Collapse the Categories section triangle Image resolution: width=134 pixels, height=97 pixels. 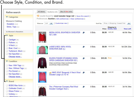pos(7,17)
